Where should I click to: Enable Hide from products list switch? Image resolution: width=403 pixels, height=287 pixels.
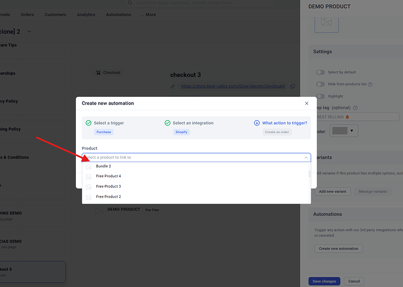321,84
